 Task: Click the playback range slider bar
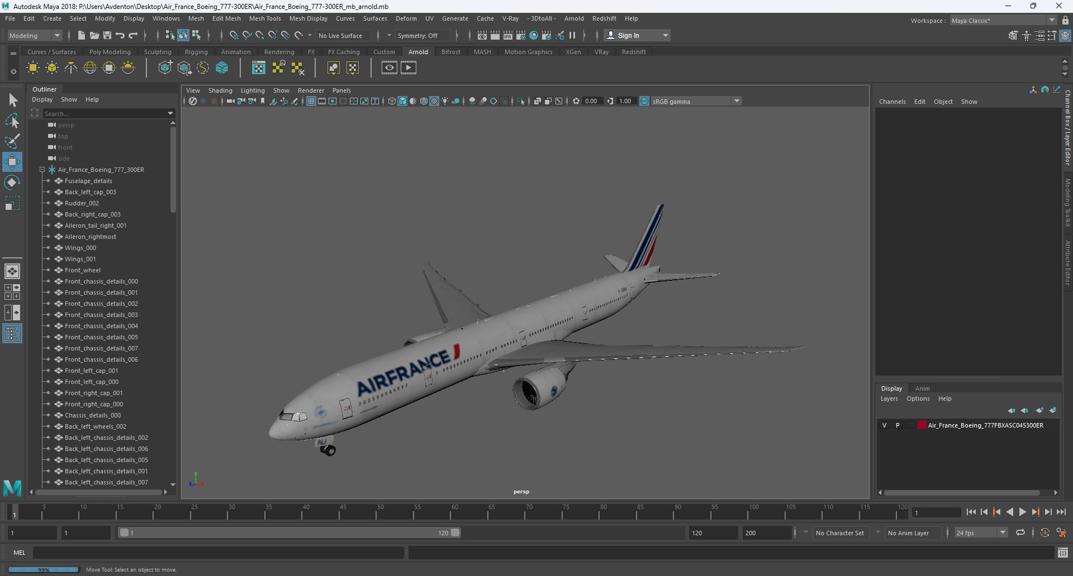click(289, 532)
